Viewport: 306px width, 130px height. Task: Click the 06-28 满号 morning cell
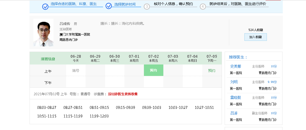[x=76, y=71]
